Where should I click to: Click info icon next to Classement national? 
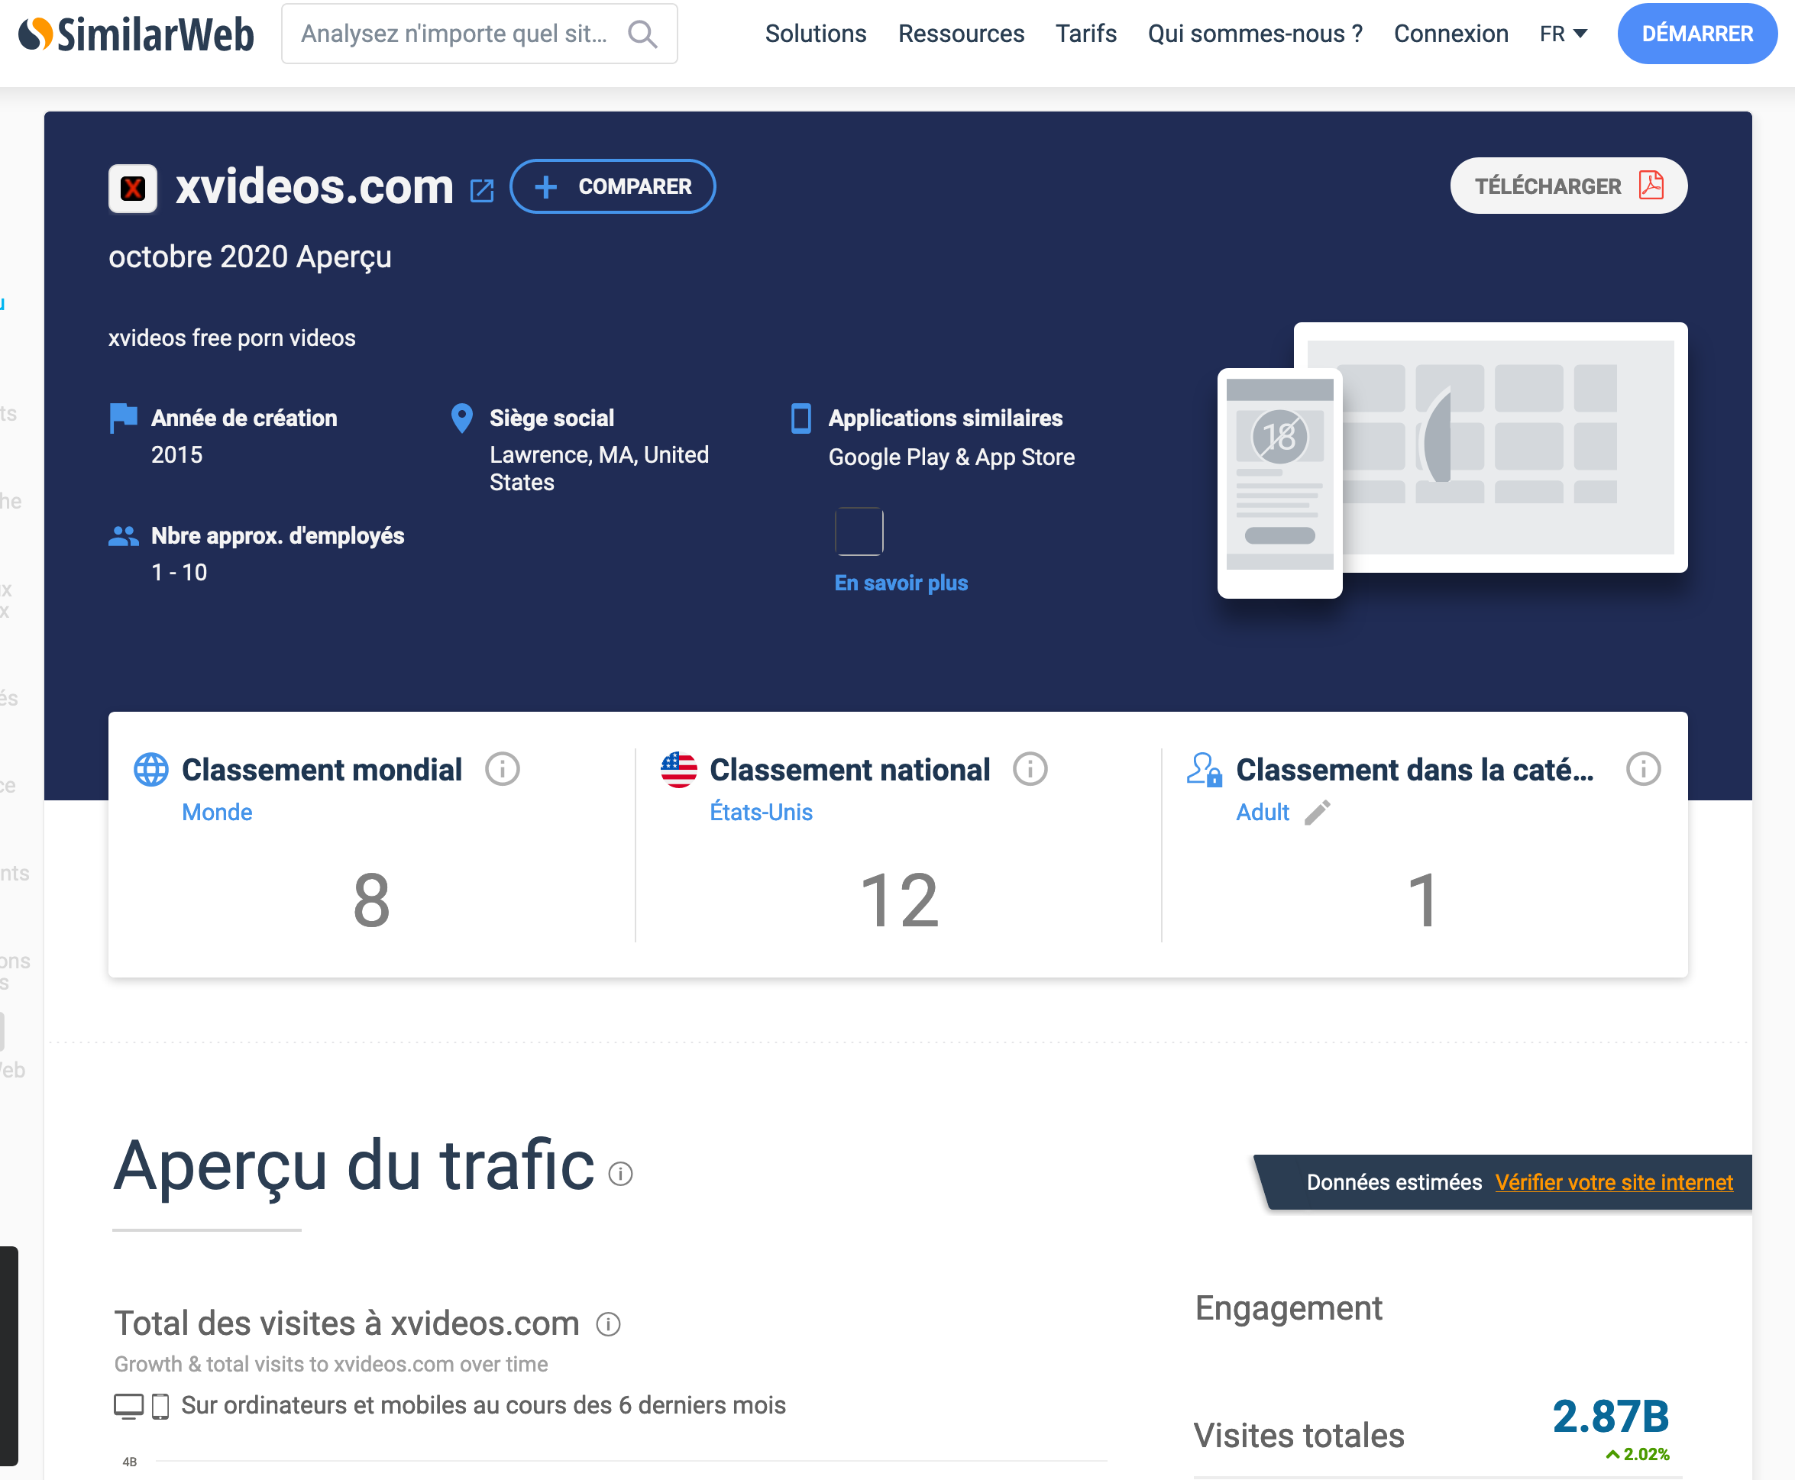tap(1029, 769)
